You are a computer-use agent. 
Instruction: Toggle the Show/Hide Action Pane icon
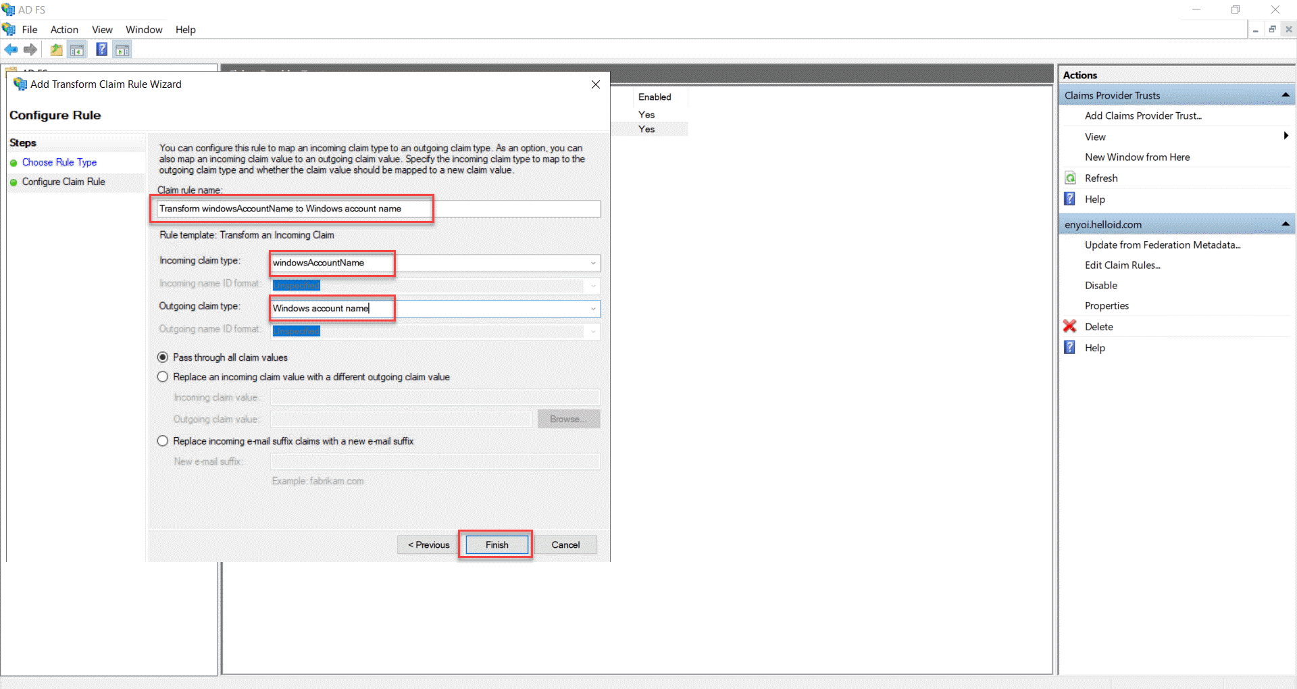coord(122,49)
